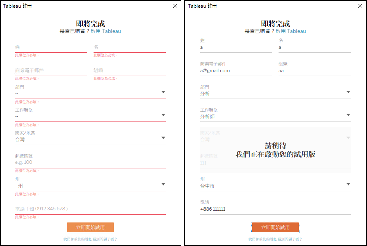Click required error under 商業電子郵件 field
The width and height of the screenshot is (367, 246).
[27, 78]
